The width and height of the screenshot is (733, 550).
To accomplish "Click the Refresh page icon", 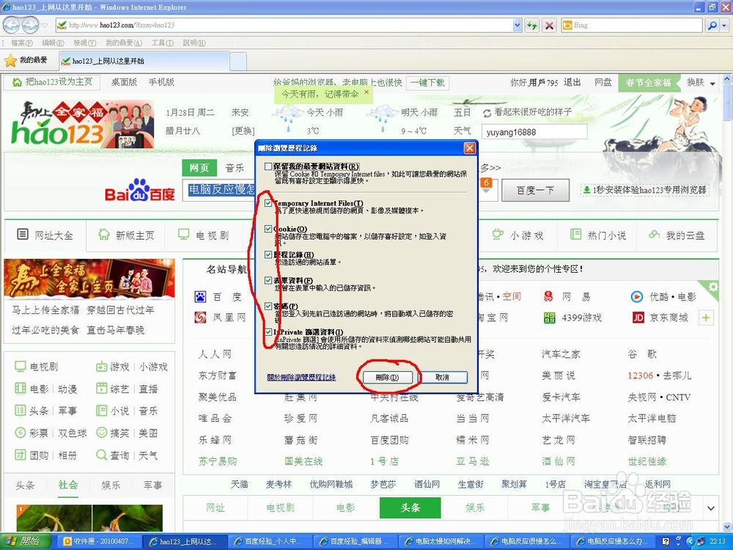I will pyautogui.click(x=531, y=25).
